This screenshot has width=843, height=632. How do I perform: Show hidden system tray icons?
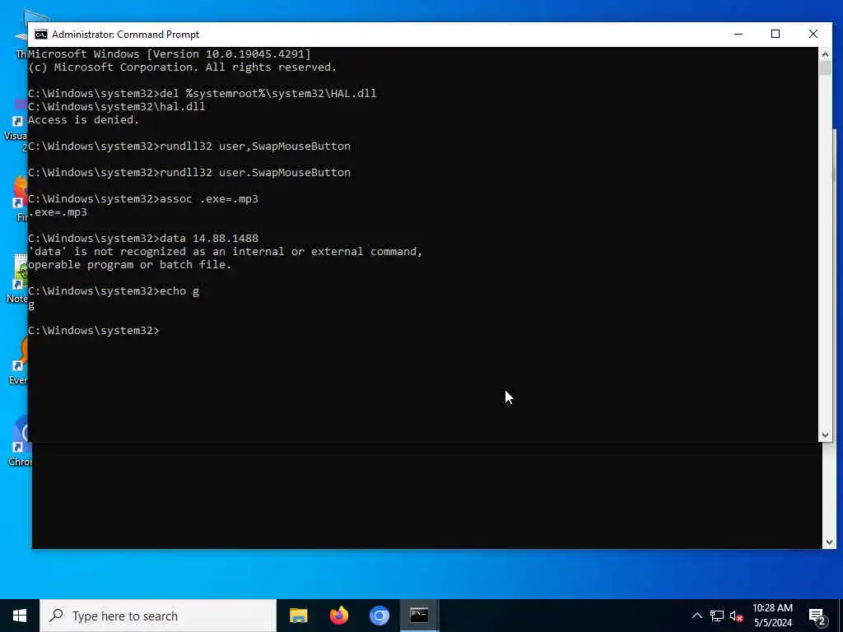(696, 616)
